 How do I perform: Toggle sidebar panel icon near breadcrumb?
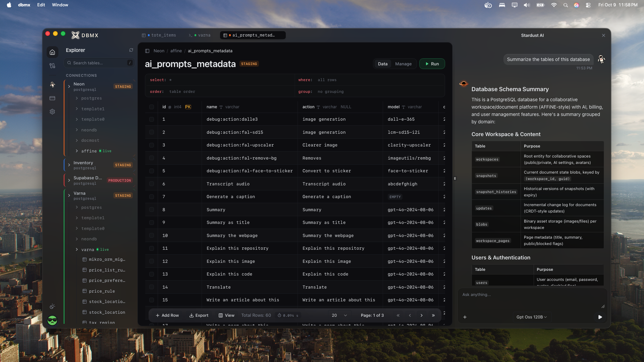pos(147,51)
